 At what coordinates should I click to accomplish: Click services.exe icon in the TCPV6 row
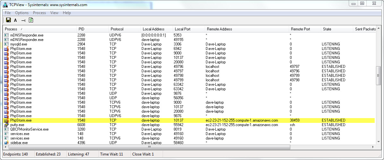[6, 138]
